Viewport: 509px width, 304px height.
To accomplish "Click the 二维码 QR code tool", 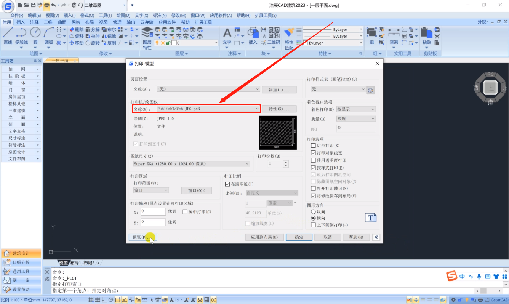I will pos(274,36).
